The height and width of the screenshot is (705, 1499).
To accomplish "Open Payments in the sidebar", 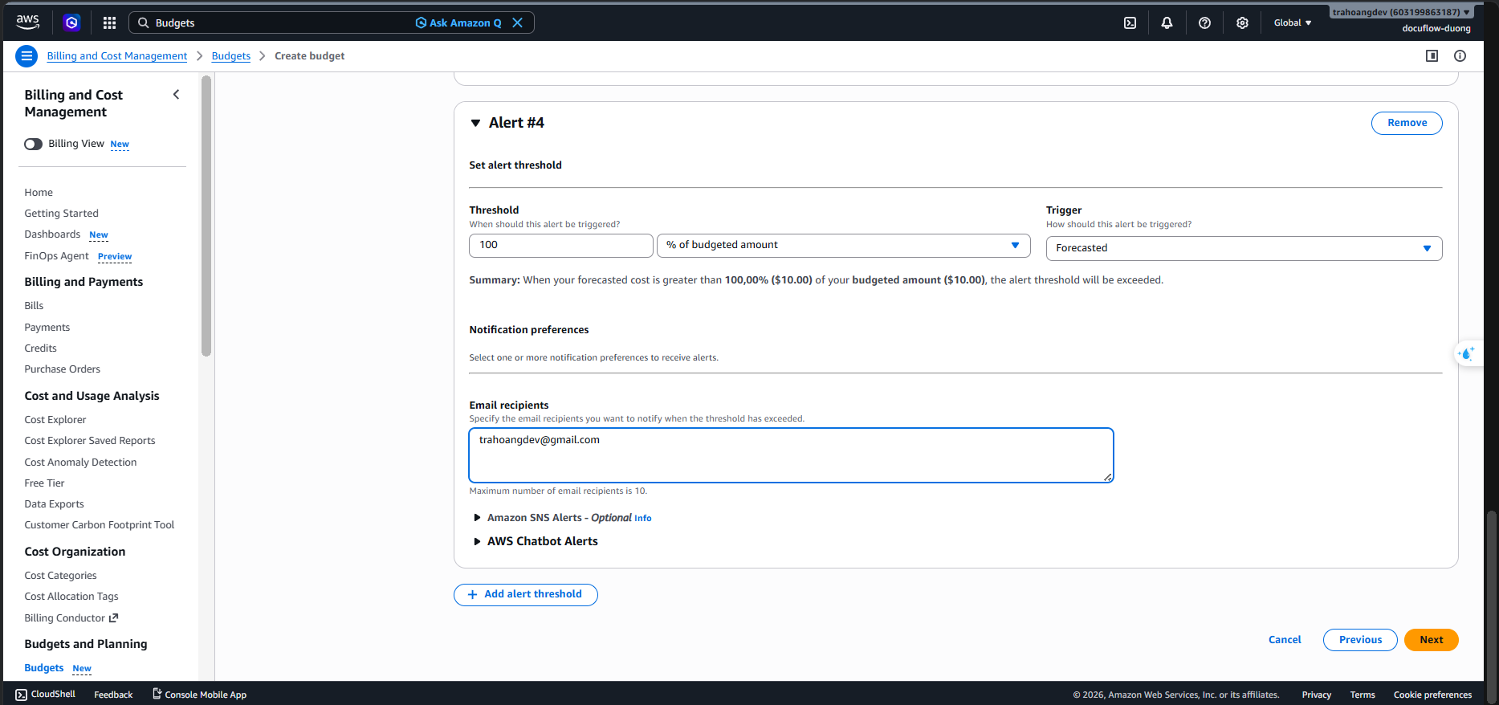I will (47, 328).
